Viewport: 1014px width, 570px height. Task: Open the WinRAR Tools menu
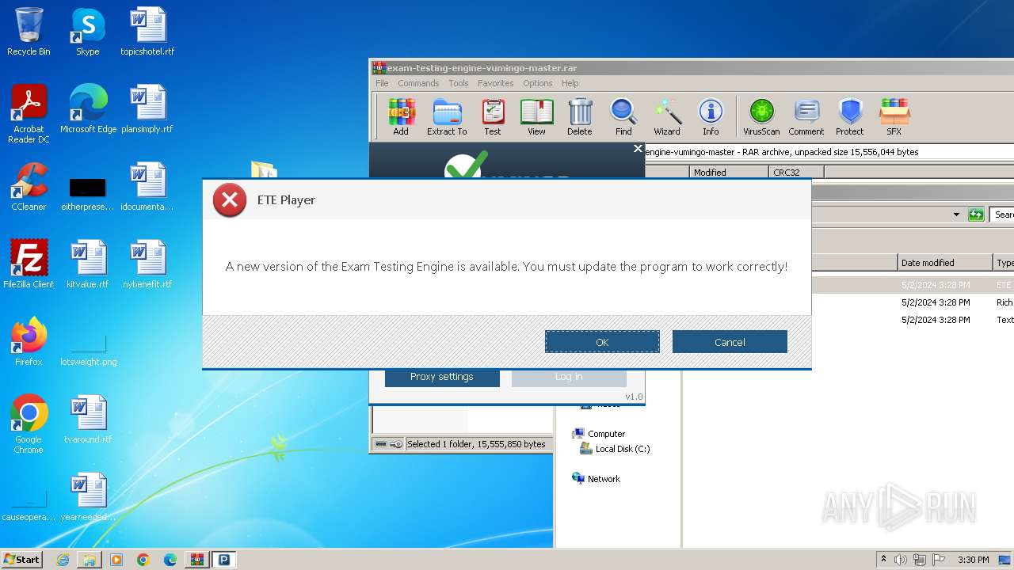point(459,83)
